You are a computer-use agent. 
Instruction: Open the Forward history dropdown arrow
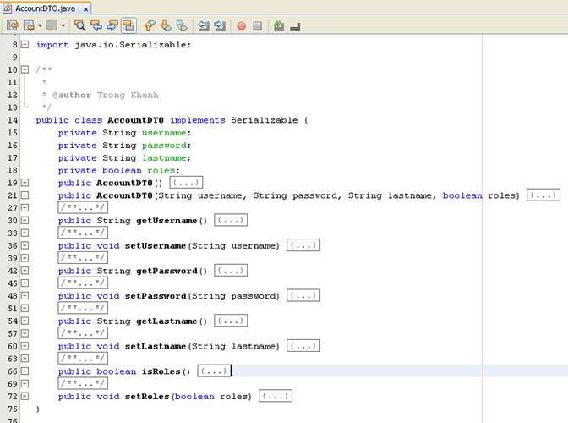click(x=63, y=25)
